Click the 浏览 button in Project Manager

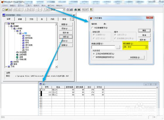click(x=66, y=37)
